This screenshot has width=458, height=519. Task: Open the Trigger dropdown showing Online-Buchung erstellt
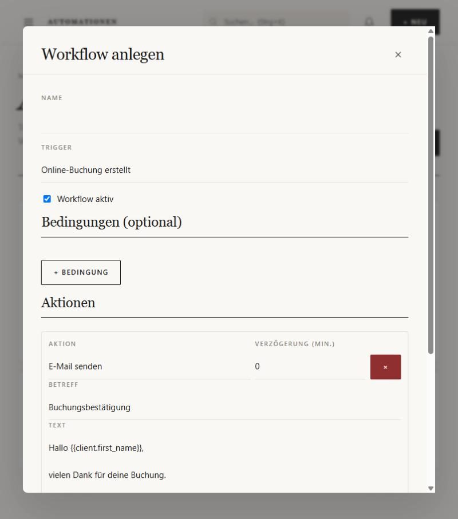(x=224, y=170)
